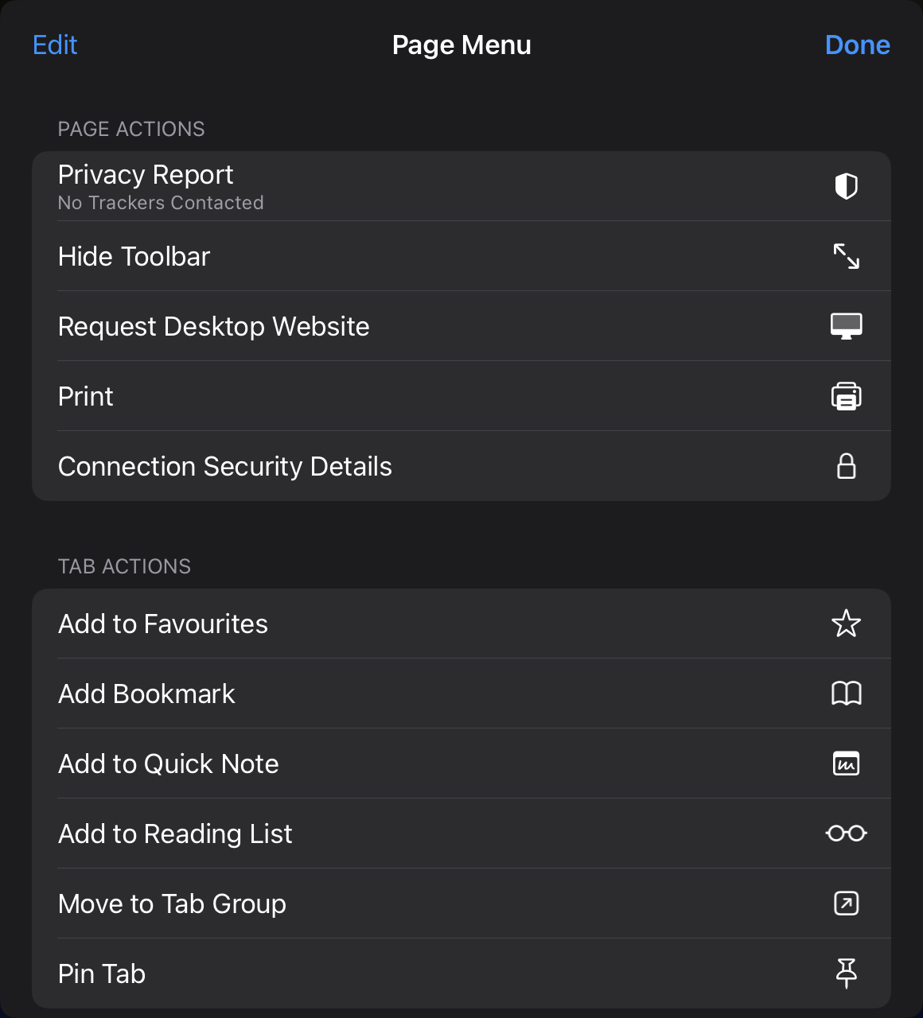This screenshot has height=1018, width=923.
Task: Select the Print option
Action: 86,397
